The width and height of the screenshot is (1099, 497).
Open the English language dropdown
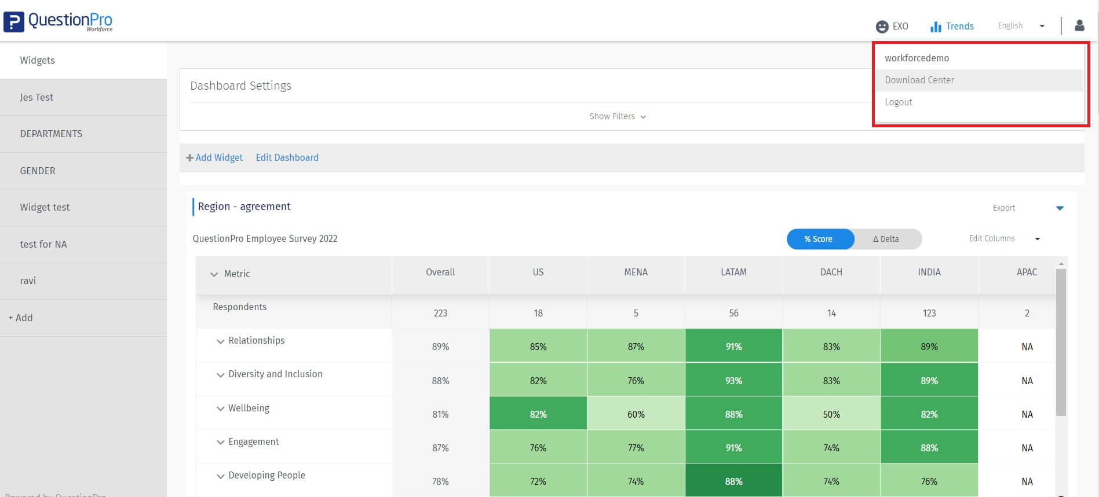[x=1021, y=26]
